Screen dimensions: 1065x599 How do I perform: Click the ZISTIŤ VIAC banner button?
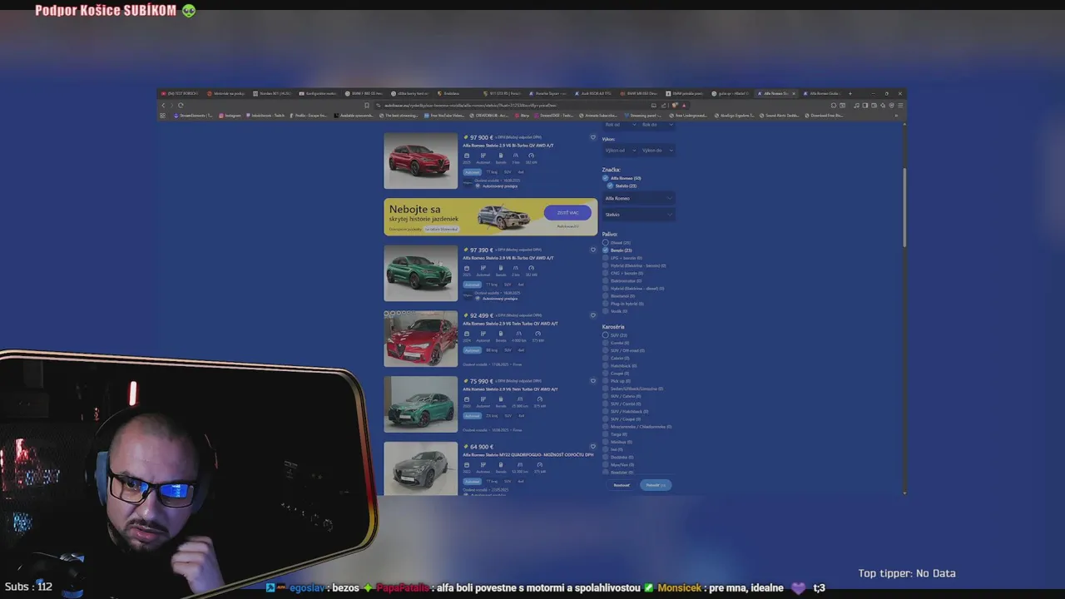[x=567, y=213]
